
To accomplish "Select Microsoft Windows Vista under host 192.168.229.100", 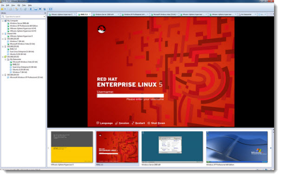I will click(x=22, y=44).
